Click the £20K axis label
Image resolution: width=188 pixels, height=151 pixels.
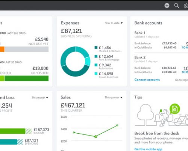64,141
